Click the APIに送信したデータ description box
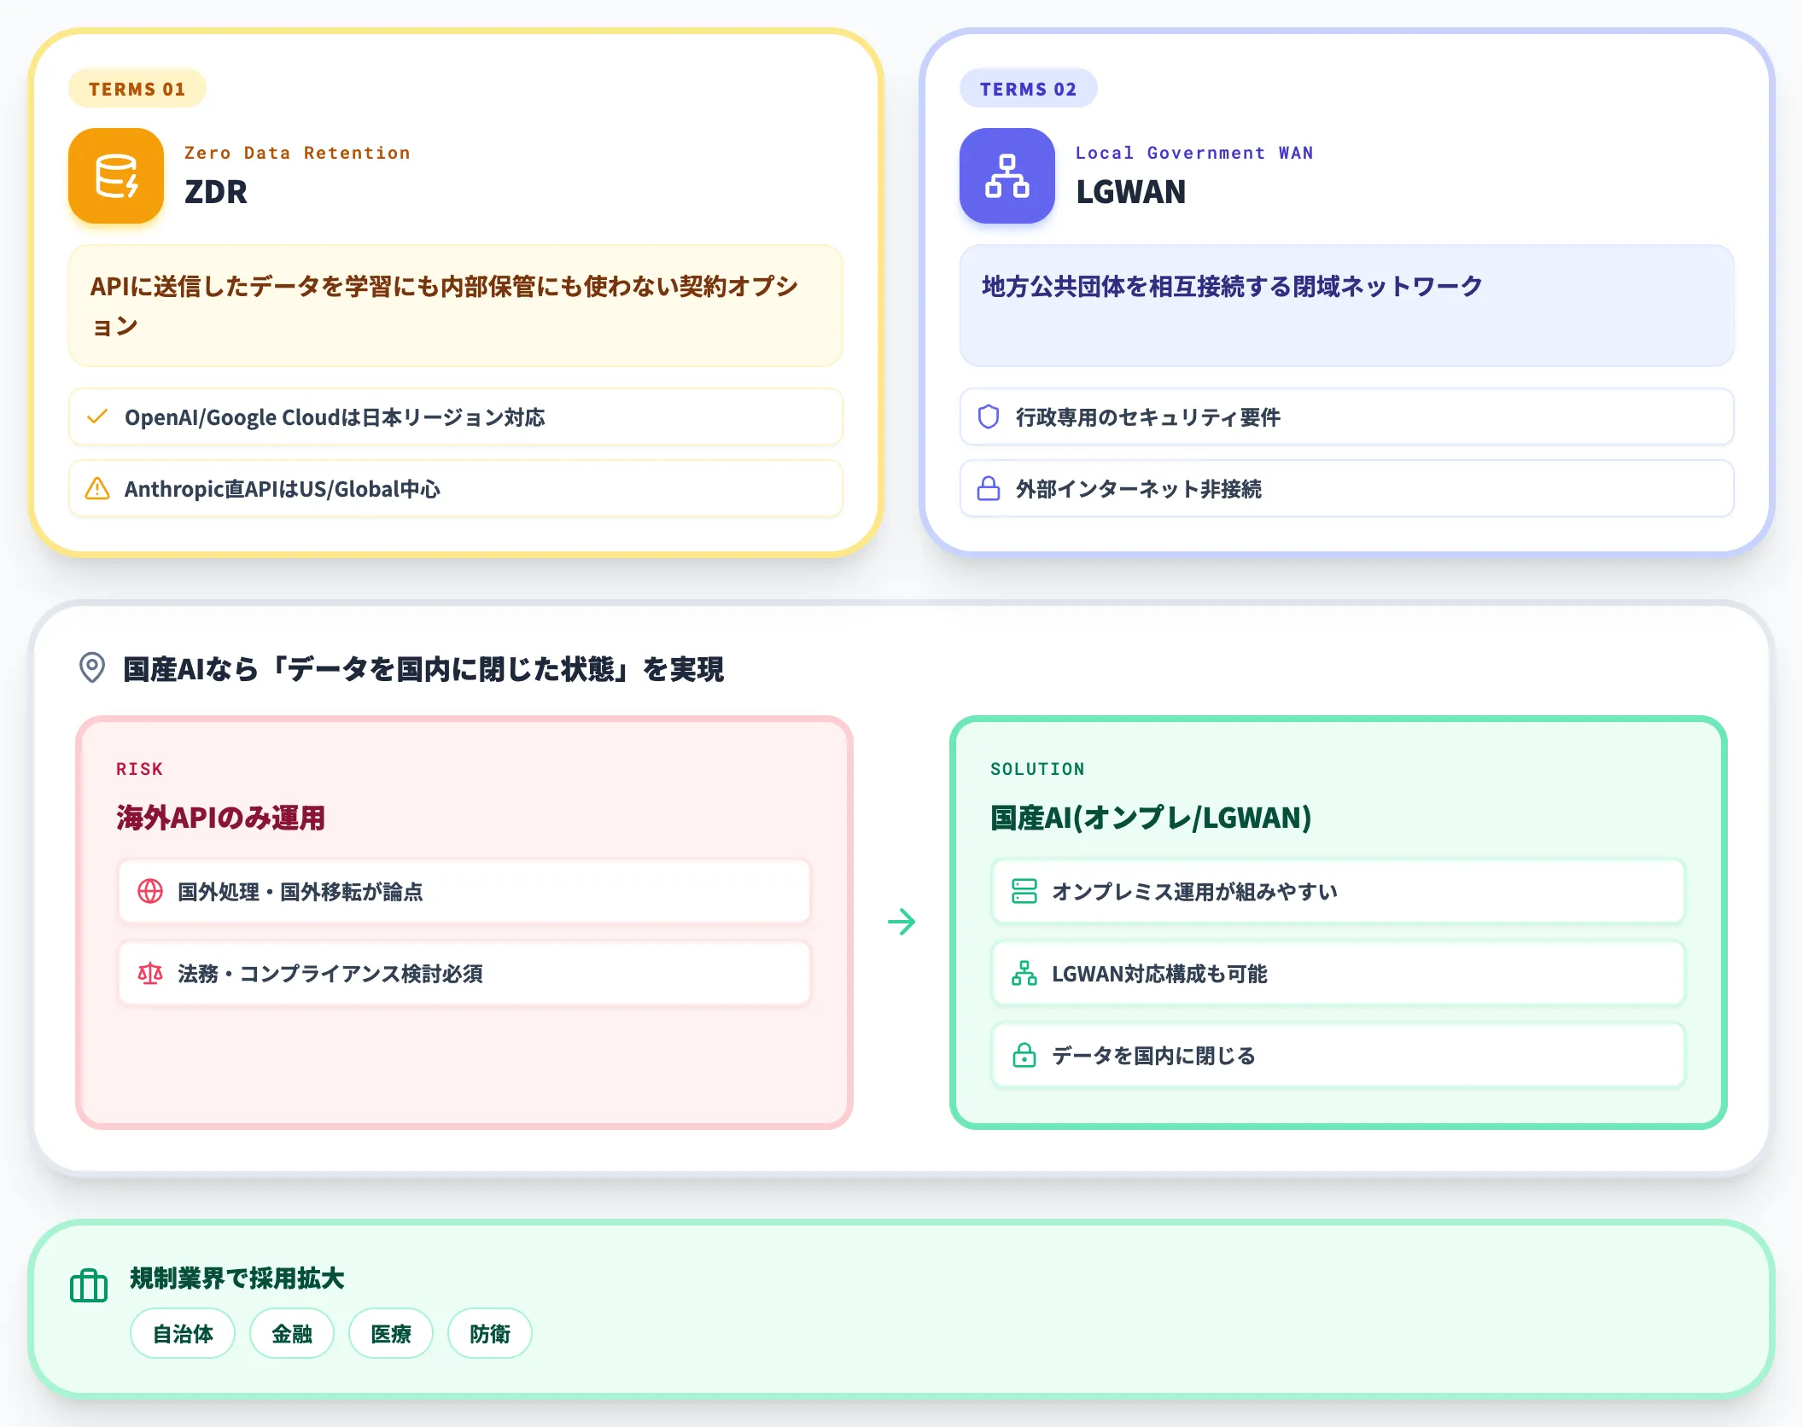The height and width of the screenshot is (1427, 1803). coord(456,306)
